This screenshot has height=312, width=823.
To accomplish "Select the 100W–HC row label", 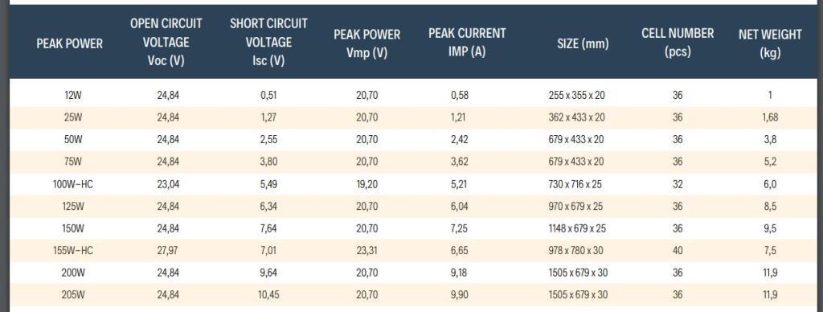I will click(72, 184).
